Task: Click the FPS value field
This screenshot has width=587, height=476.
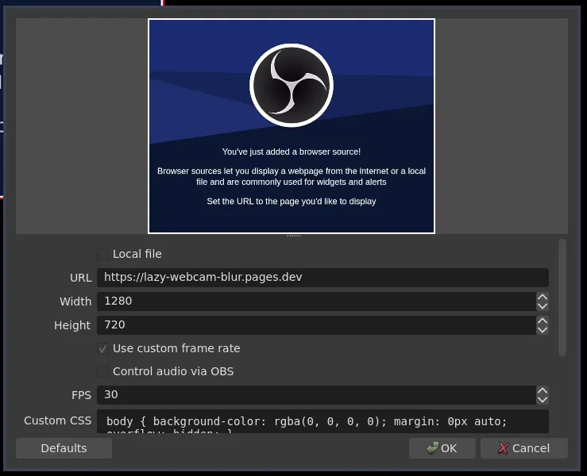Action: pos(317,395)
